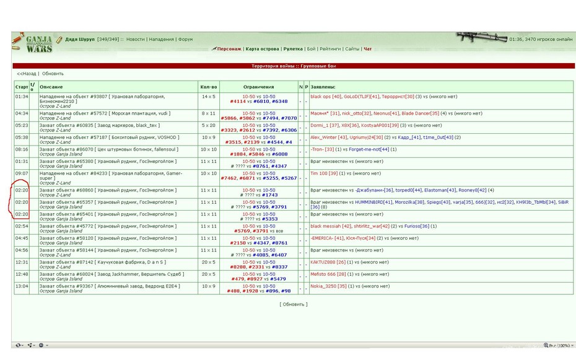Open the Рейтинги link
This screenshot has height=360, width=576.
(330, 49)
